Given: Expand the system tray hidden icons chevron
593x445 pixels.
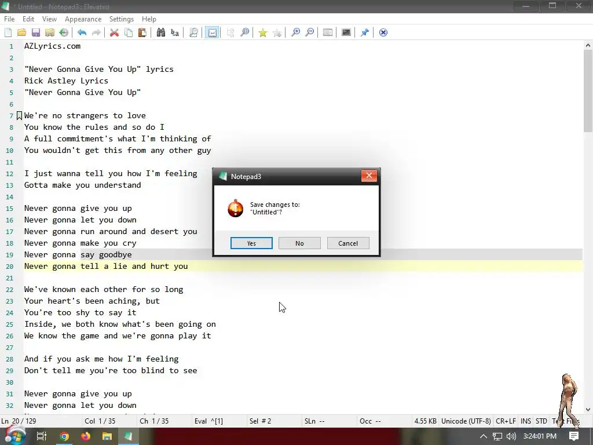Looking at the screenshot, I should tap(484, 436).
